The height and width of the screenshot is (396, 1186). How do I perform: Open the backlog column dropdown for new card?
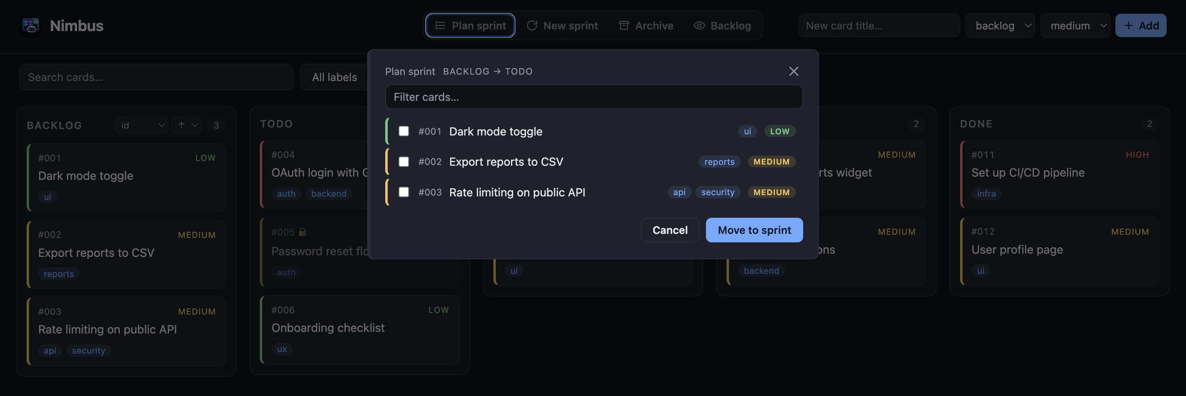(x=1000, y=25)
